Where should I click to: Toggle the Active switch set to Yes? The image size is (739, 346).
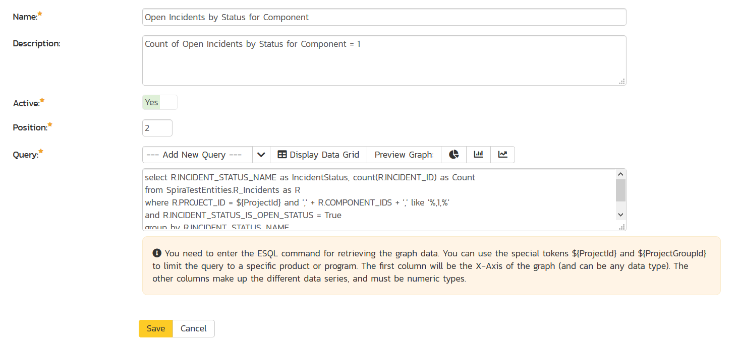pos(160,103)
